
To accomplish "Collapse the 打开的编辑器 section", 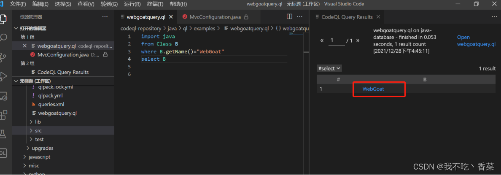I will click(33, 28).
